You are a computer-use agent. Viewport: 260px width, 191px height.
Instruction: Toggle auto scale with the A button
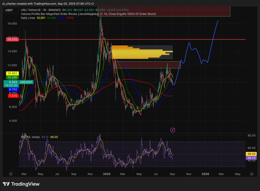click(x=251, y=174)
